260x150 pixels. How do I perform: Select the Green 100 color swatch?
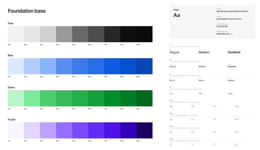pos(16,98)
